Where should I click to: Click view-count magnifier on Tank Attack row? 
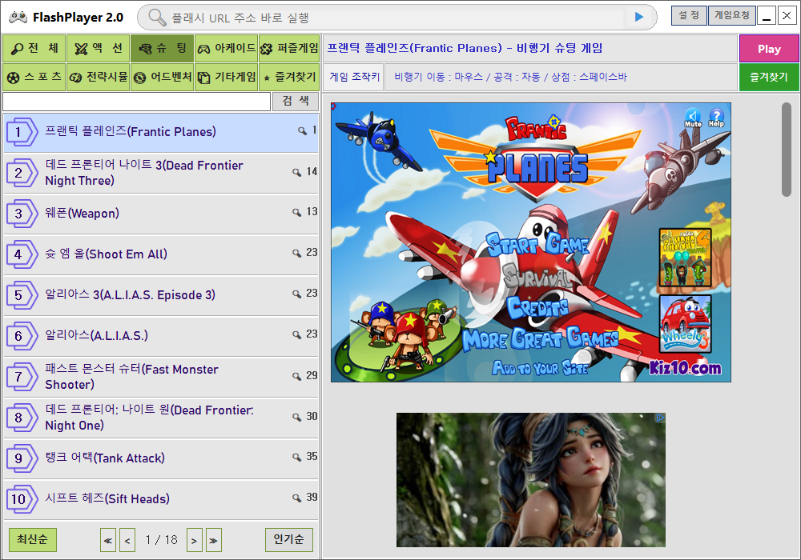(297, 457)
